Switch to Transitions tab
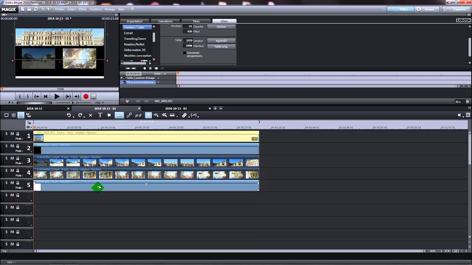This screenshot has width=472, height=265. click(x=165, y=21)
